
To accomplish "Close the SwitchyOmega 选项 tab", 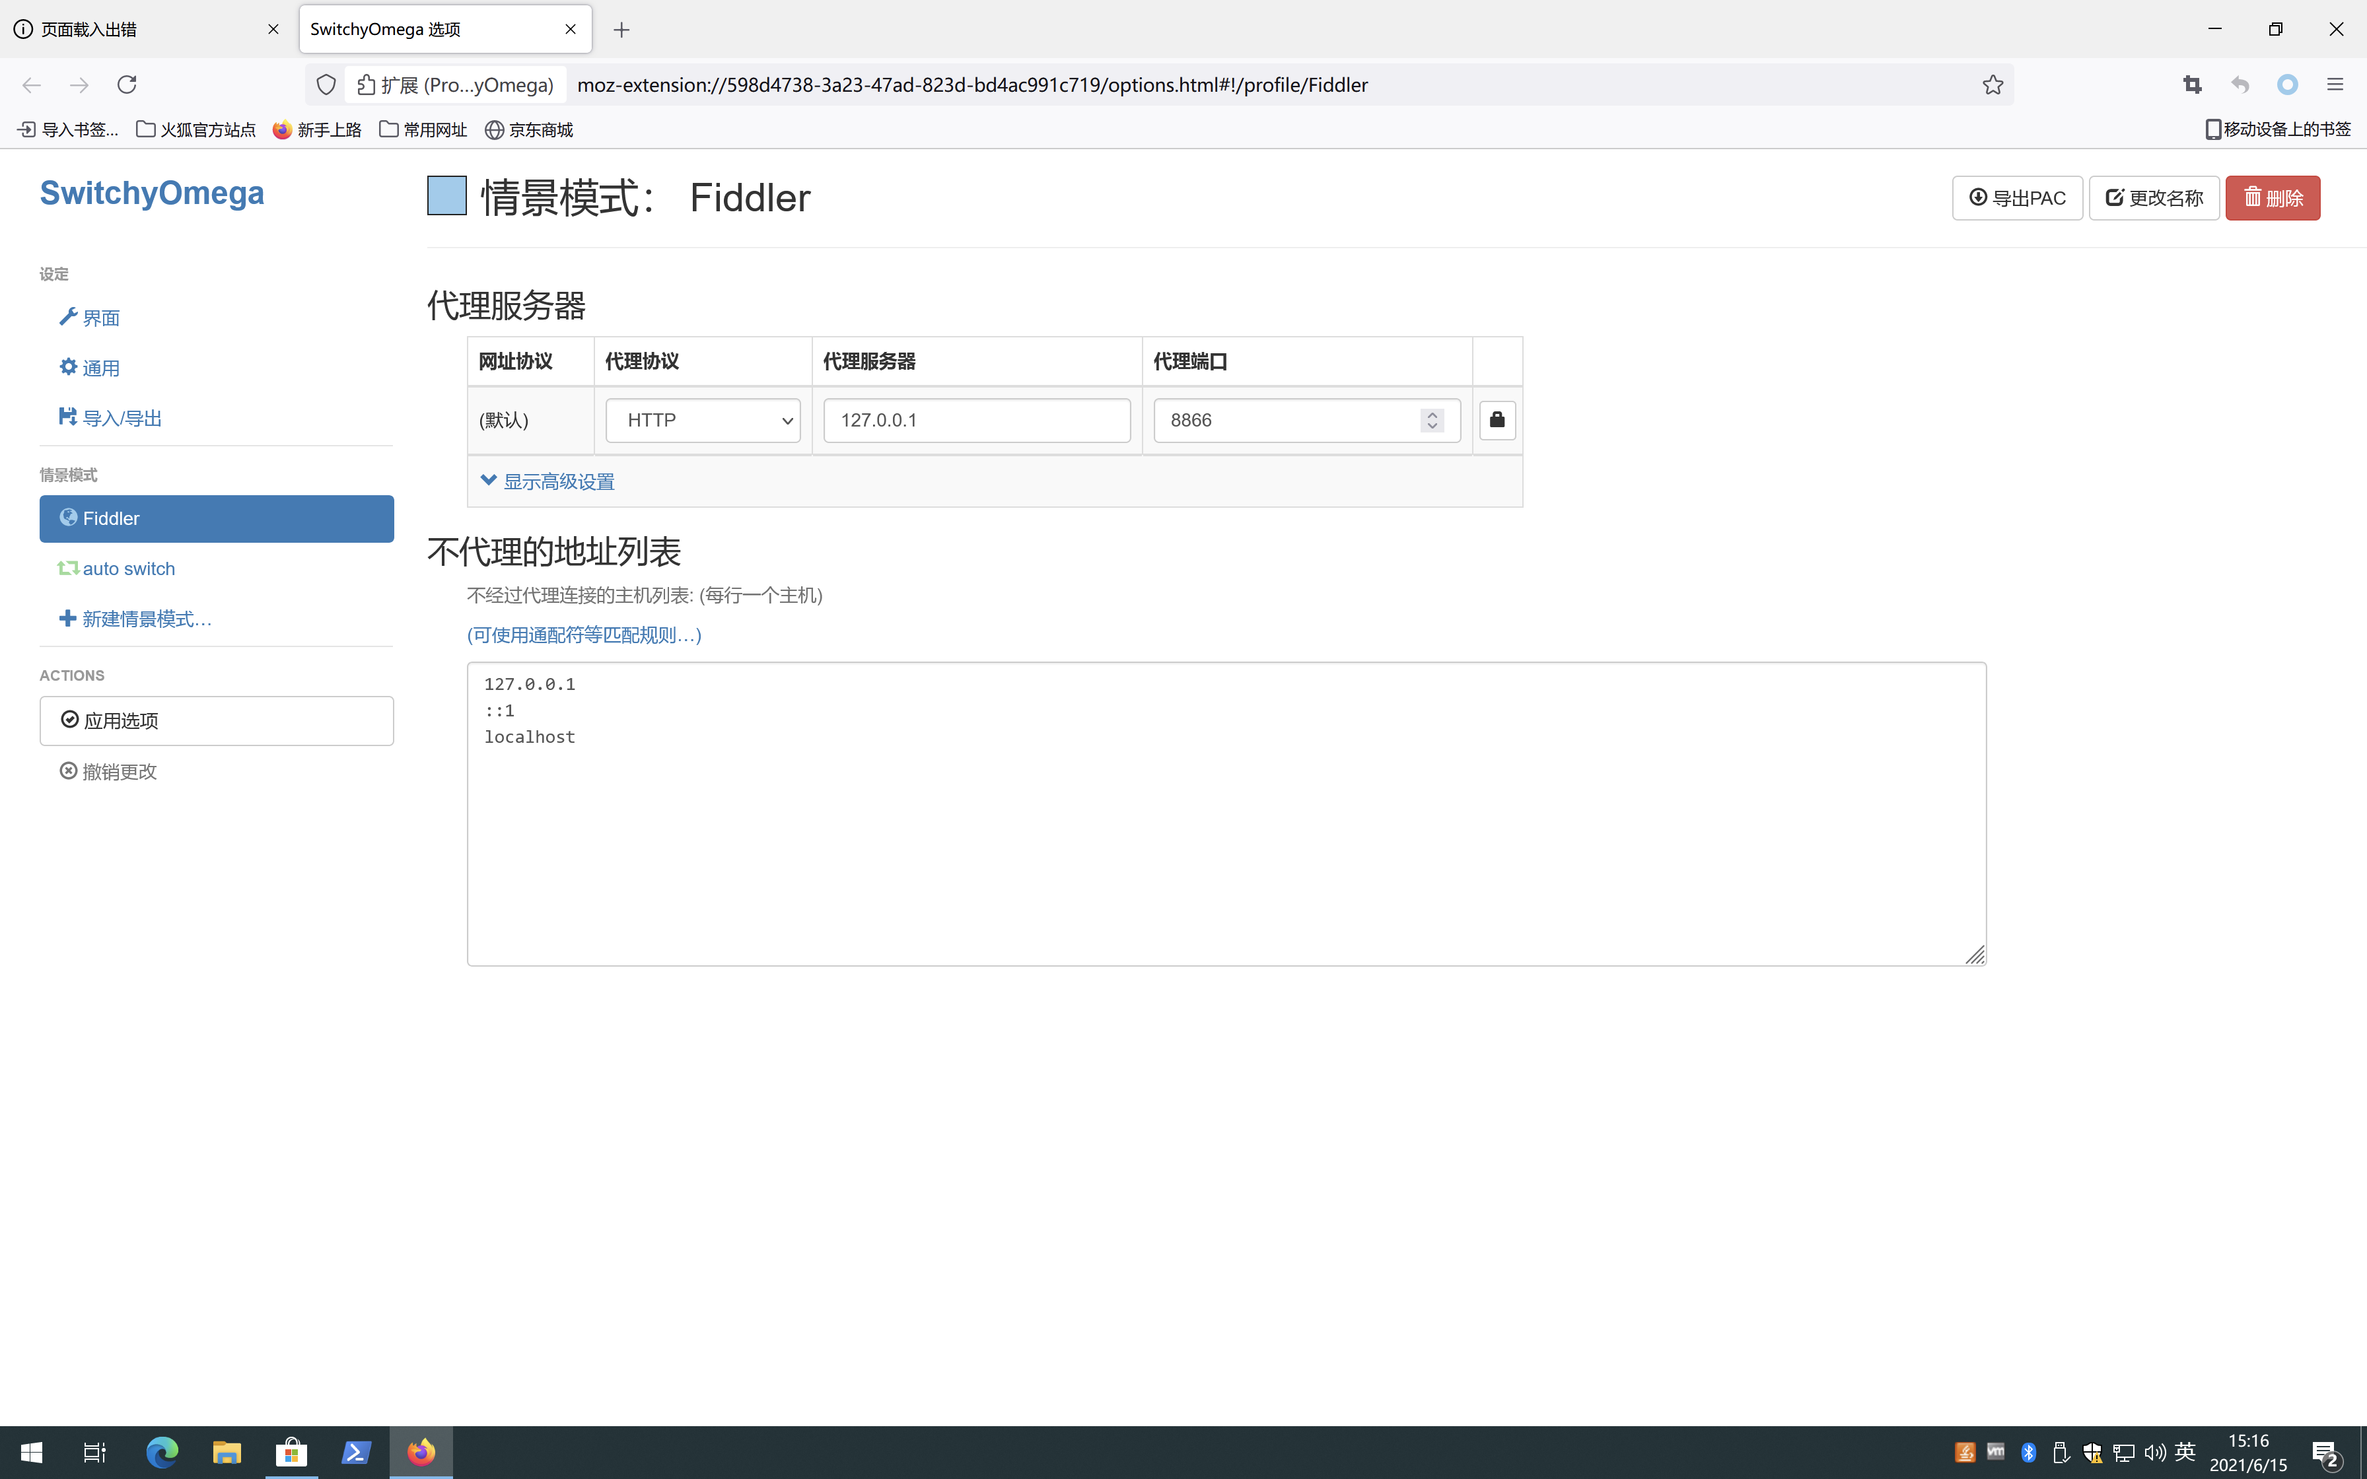I will 570,29.
